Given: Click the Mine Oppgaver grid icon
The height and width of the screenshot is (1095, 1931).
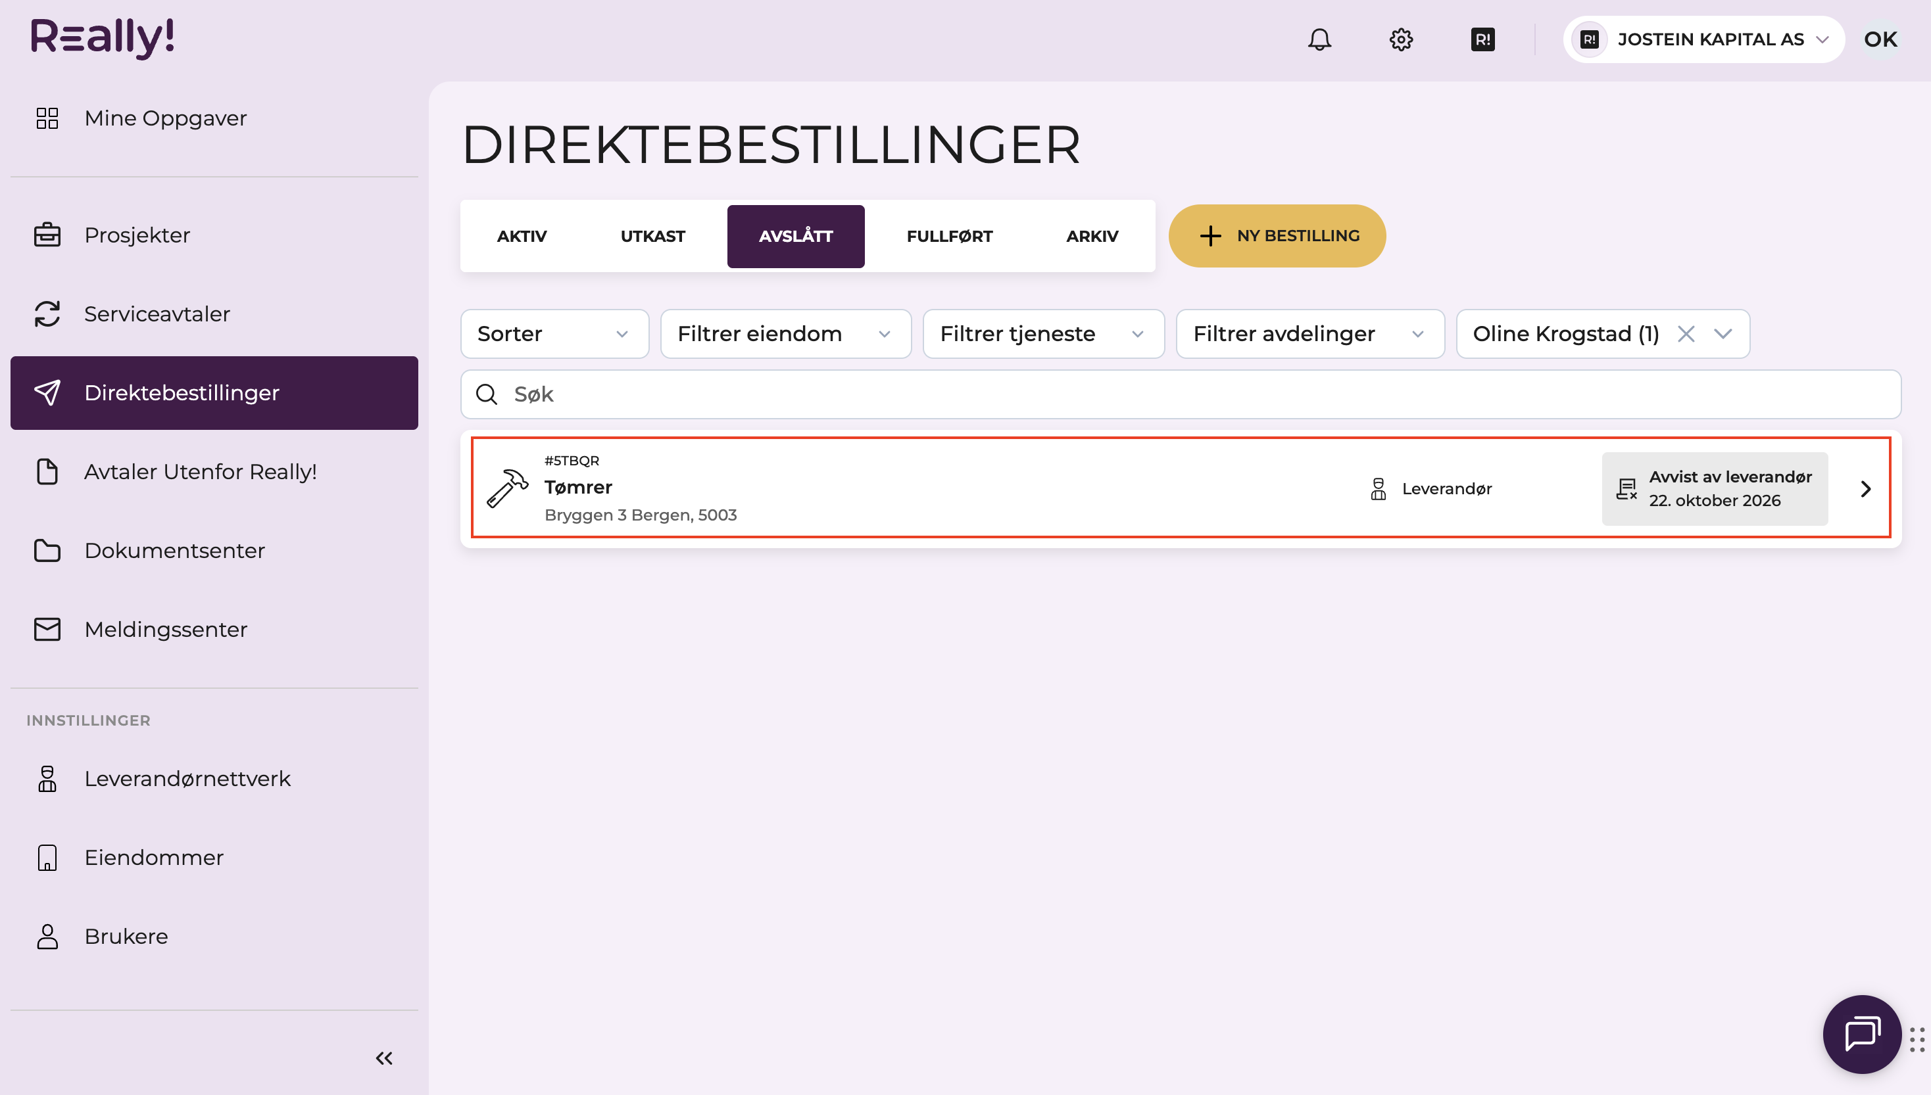Looking at the screenshot, I should 47,118.
